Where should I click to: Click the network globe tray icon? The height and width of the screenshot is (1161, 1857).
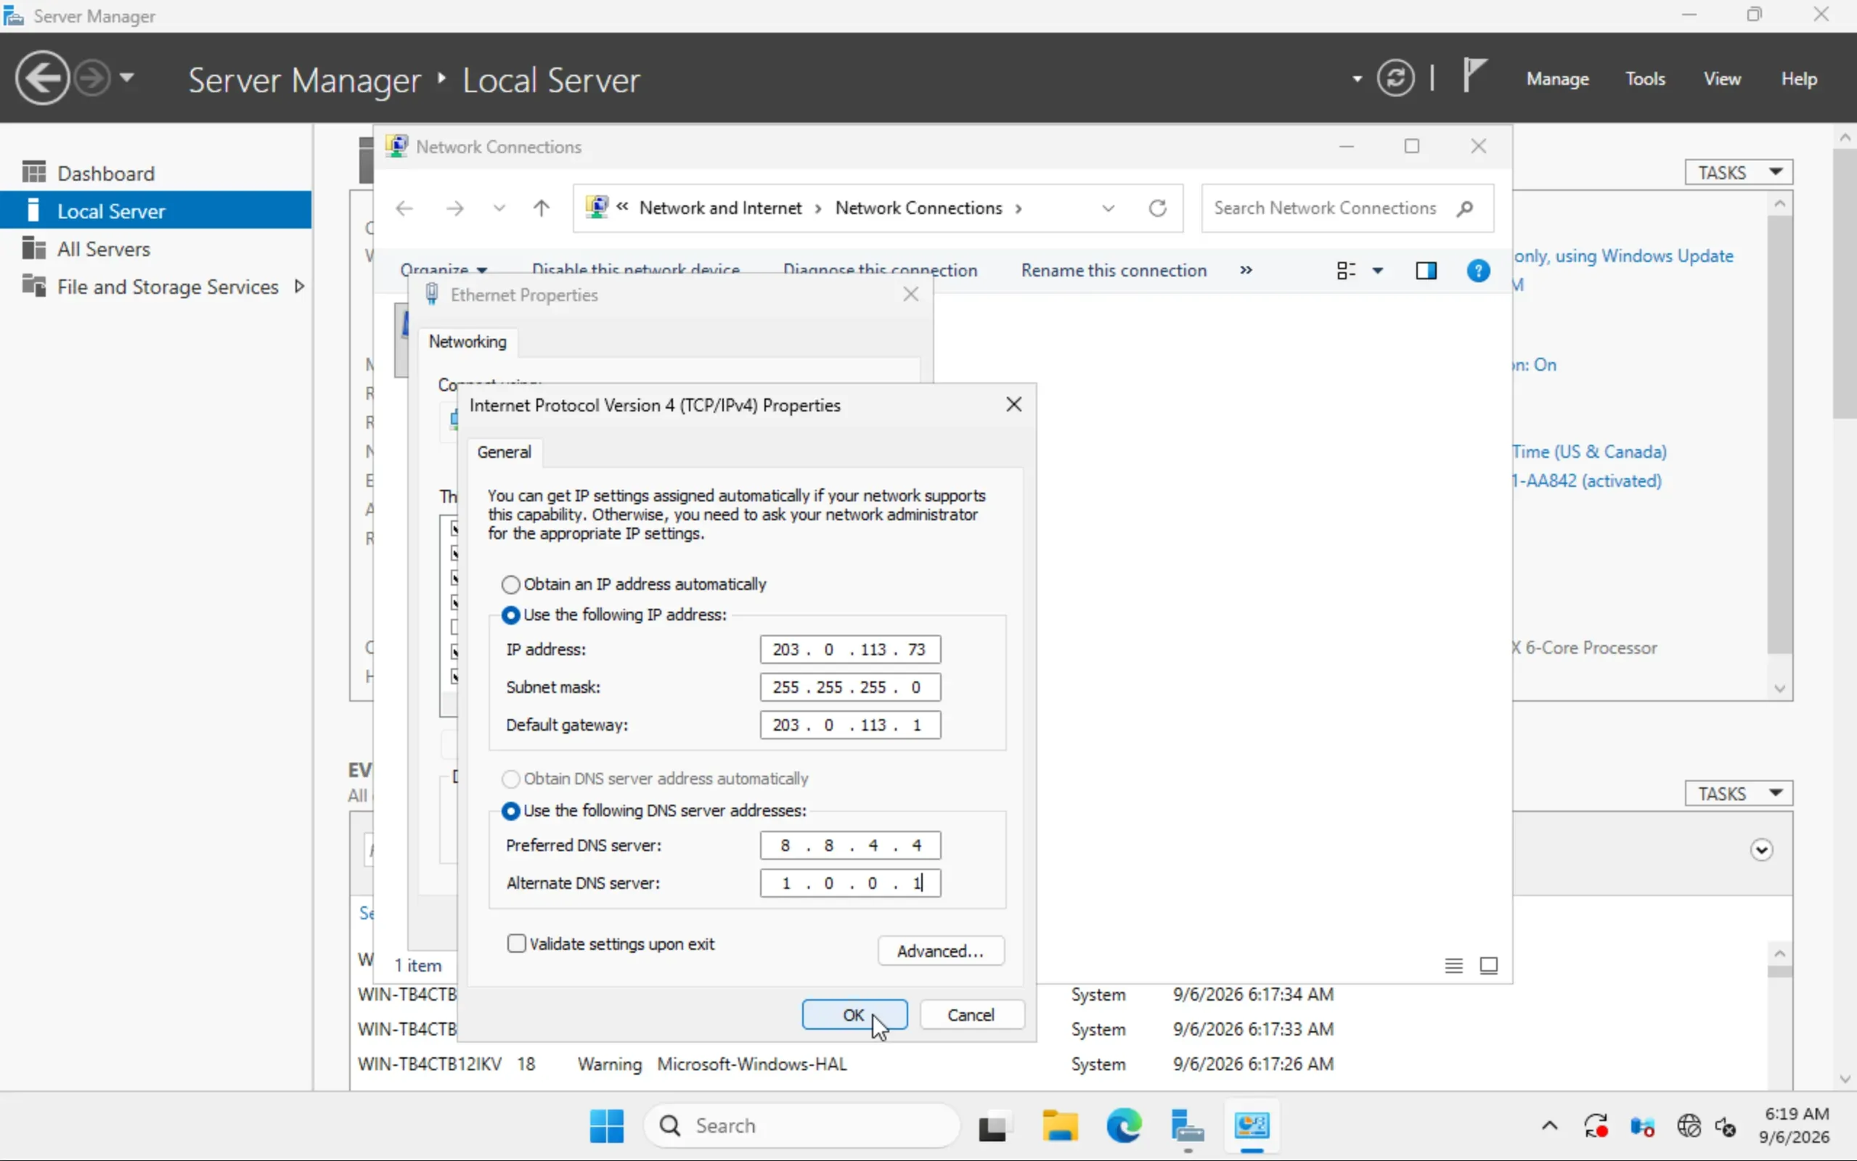1689,1126
